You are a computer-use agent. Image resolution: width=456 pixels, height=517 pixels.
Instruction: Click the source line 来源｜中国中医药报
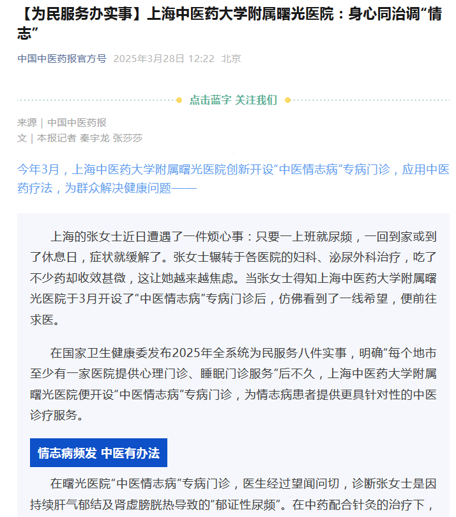pos(62,123)
